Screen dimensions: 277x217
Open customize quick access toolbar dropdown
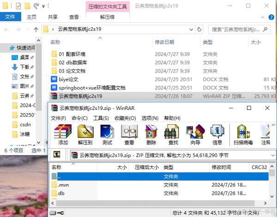pos(43,6)
